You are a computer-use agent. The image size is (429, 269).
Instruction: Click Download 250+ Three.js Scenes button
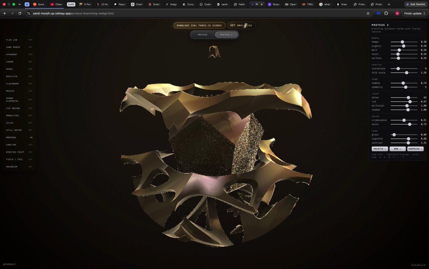coord(199,25)
